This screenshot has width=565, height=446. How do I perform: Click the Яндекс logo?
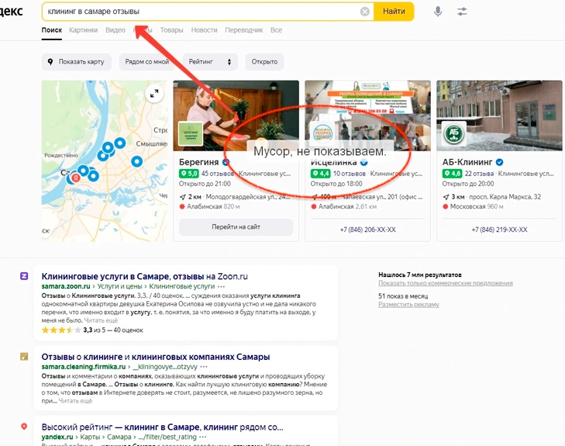tap(12, 11)
